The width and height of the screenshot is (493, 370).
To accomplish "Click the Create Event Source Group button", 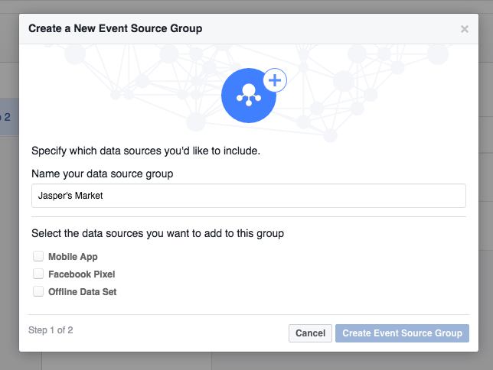I will (x=402, y=333).
